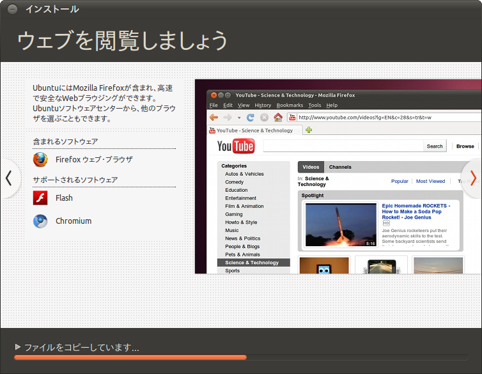Select Entertainment category
Viewport: 482px width, 374px height.
[240, 198]
